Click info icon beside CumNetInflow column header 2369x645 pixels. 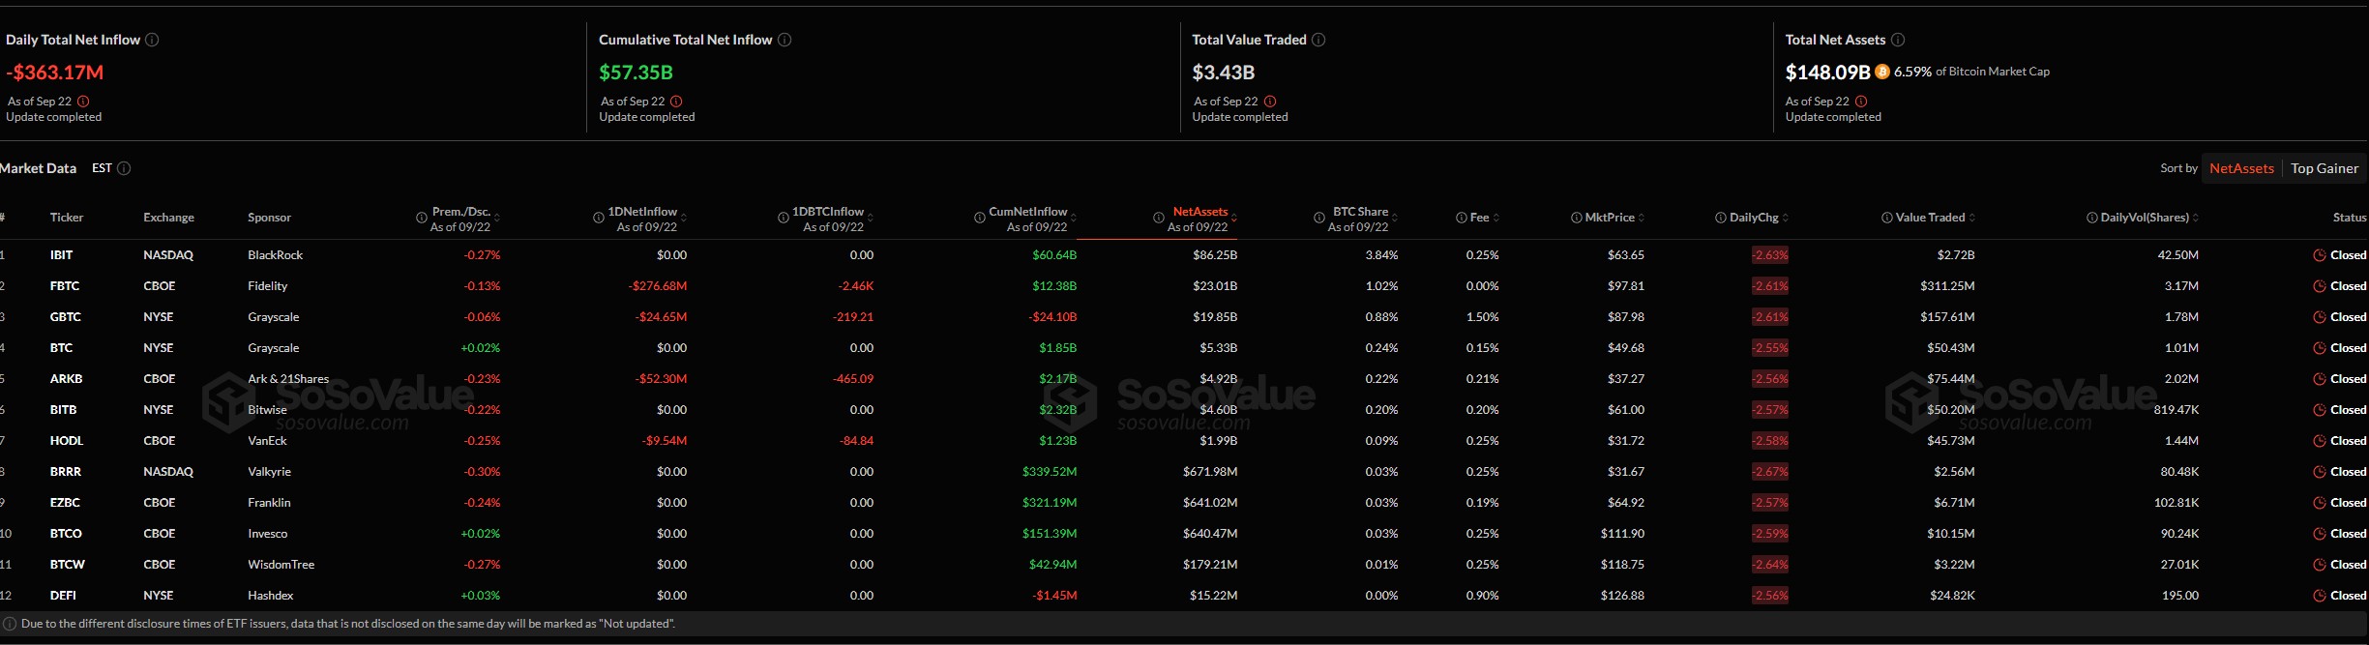[x=980, y=218]
